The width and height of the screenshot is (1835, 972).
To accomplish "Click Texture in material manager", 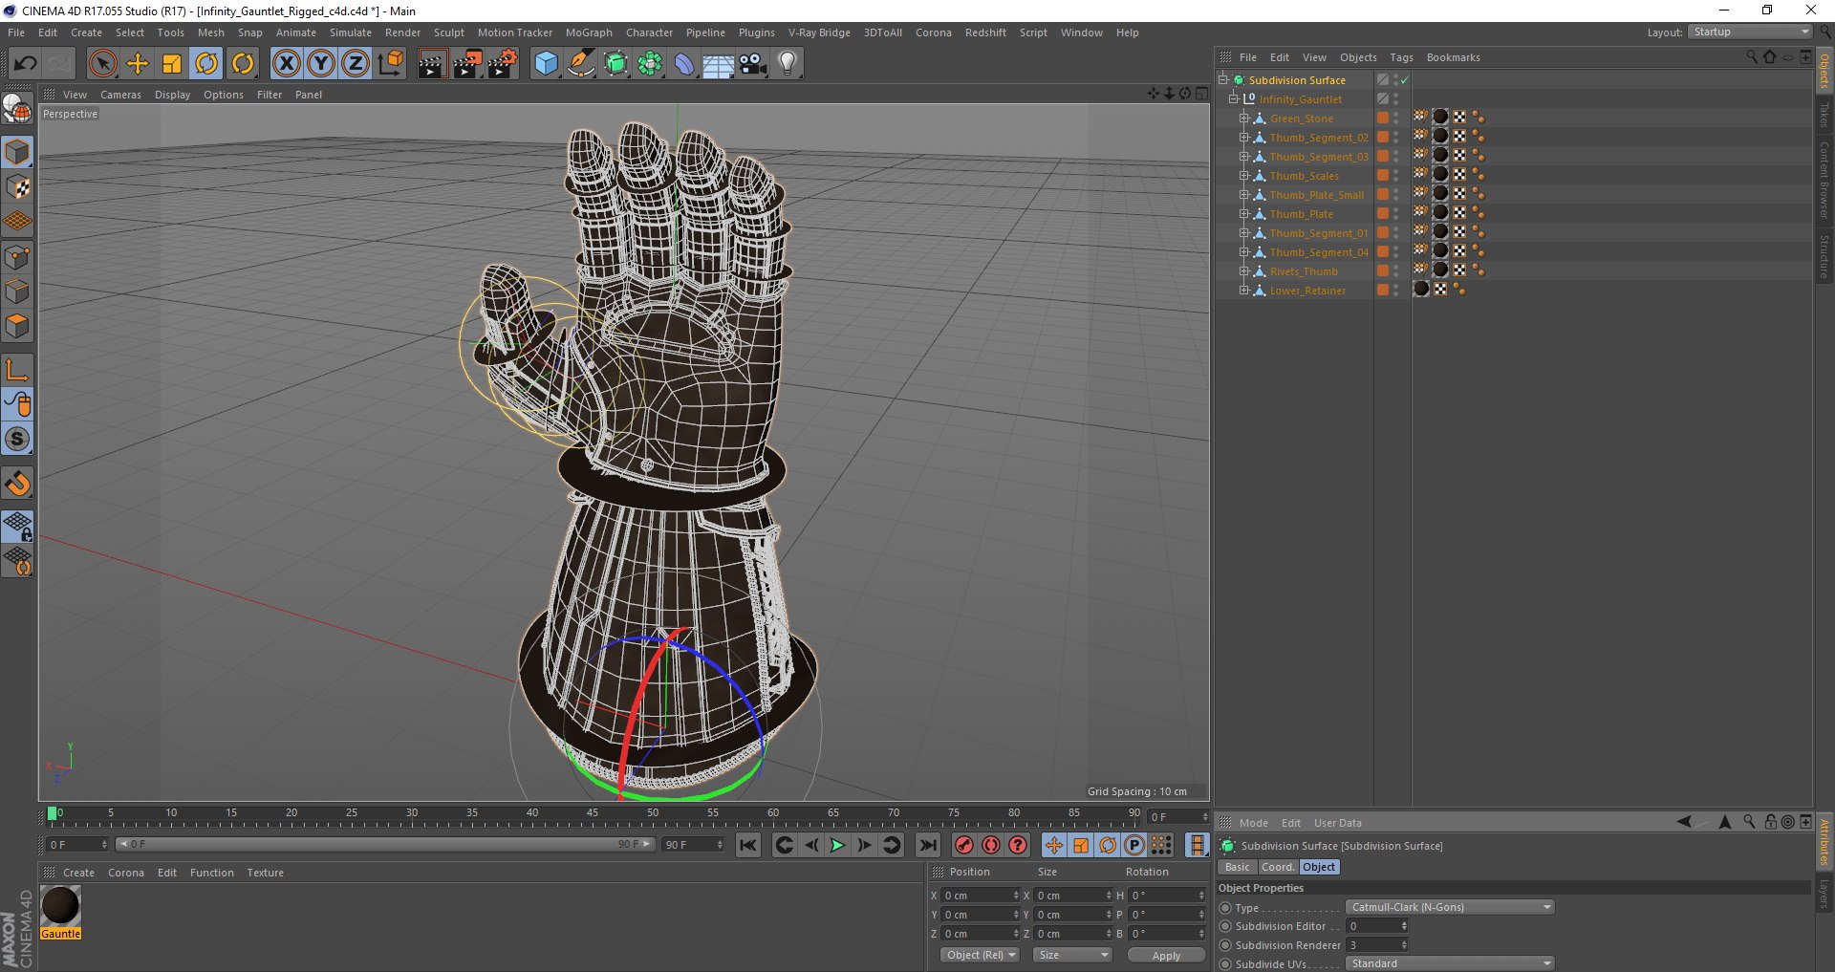I will coord(265,873).
